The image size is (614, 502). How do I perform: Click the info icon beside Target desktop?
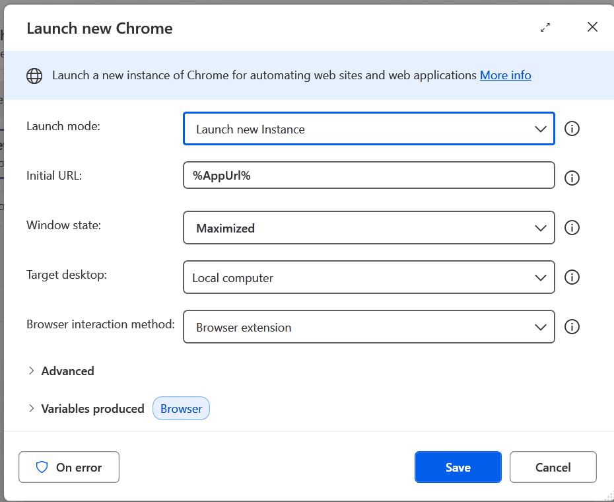pos(572,277)
